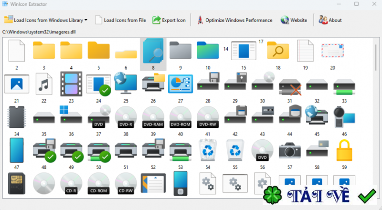Select the DVD-R disc icon numbered 38

click(x=126, y=117)
